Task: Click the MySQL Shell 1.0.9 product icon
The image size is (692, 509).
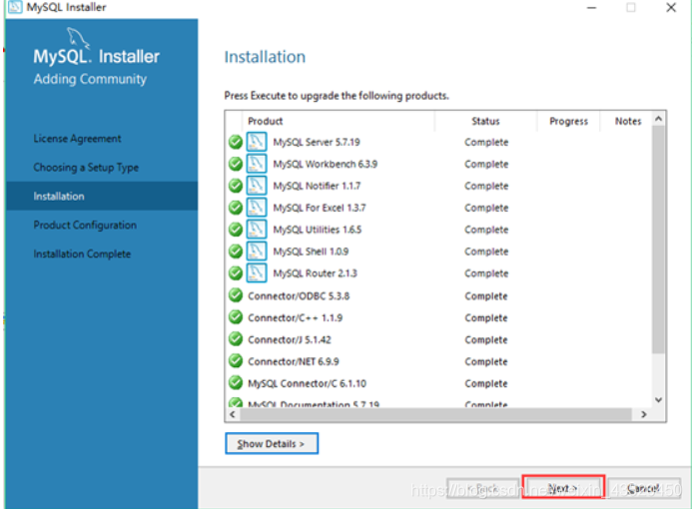Action: click(x=257, y=252)
